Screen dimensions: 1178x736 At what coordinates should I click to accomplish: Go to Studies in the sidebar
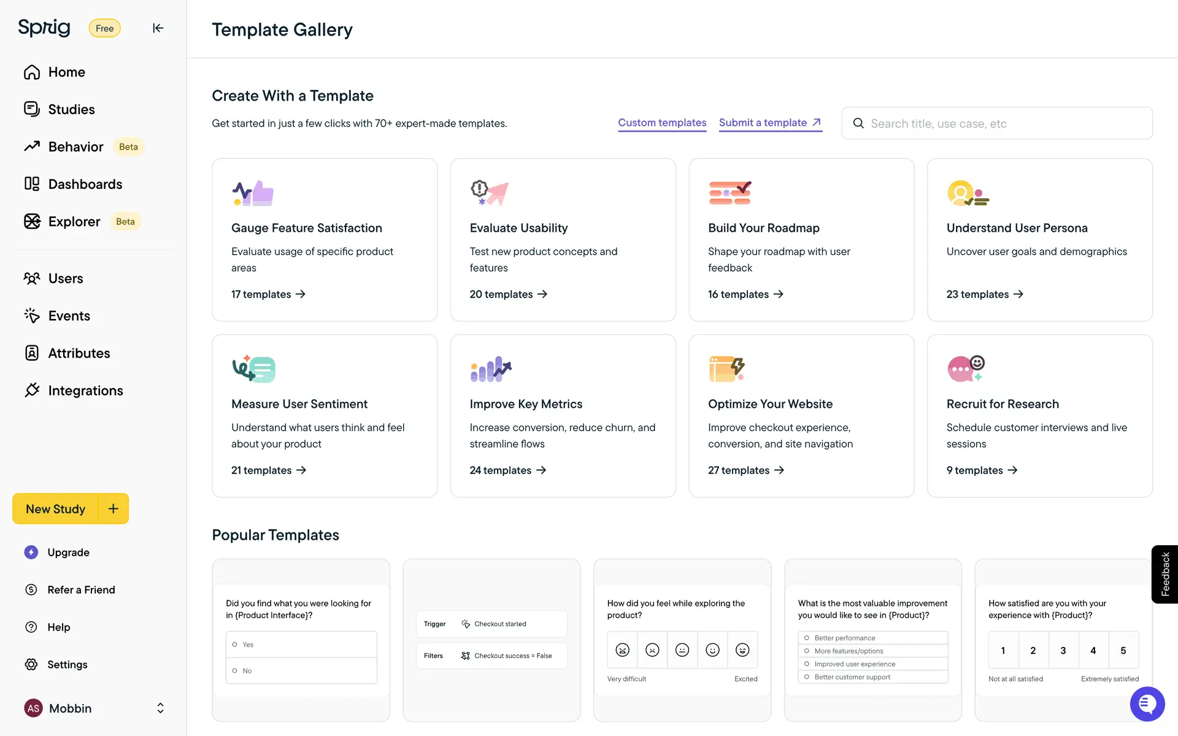71,109
